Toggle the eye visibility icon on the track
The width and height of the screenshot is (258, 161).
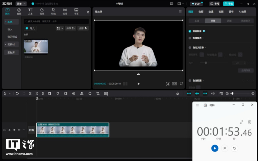[x=14, y=130]
